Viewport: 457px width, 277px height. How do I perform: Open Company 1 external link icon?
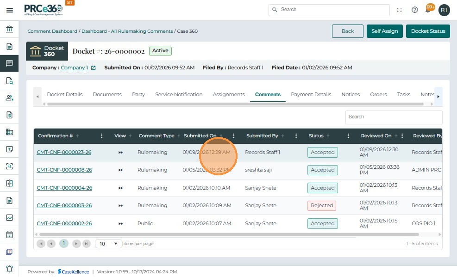click(x=93, y=68)
